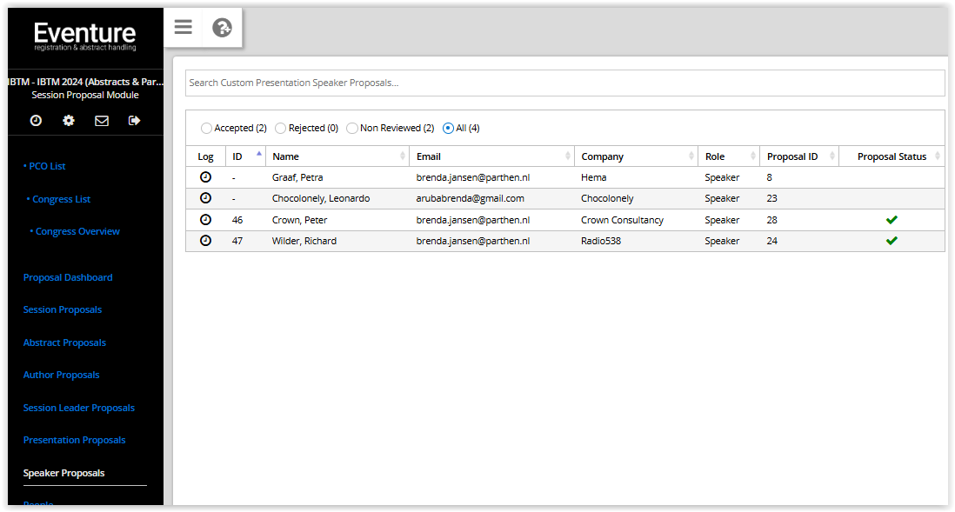Click ID 46 cell
The height and width of the screenshot is (512, 955).
point(237,220)
